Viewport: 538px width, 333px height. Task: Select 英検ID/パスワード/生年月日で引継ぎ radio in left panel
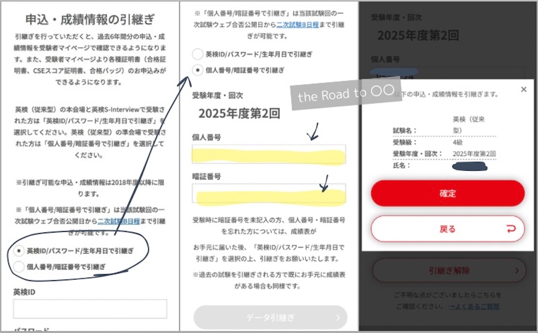pos(19,251)
